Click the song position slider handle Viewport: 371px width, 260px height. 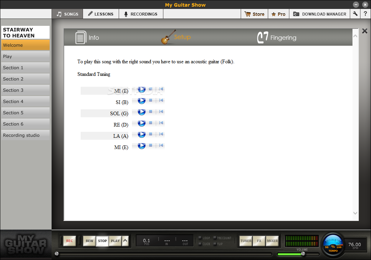[x=57, y=254]
